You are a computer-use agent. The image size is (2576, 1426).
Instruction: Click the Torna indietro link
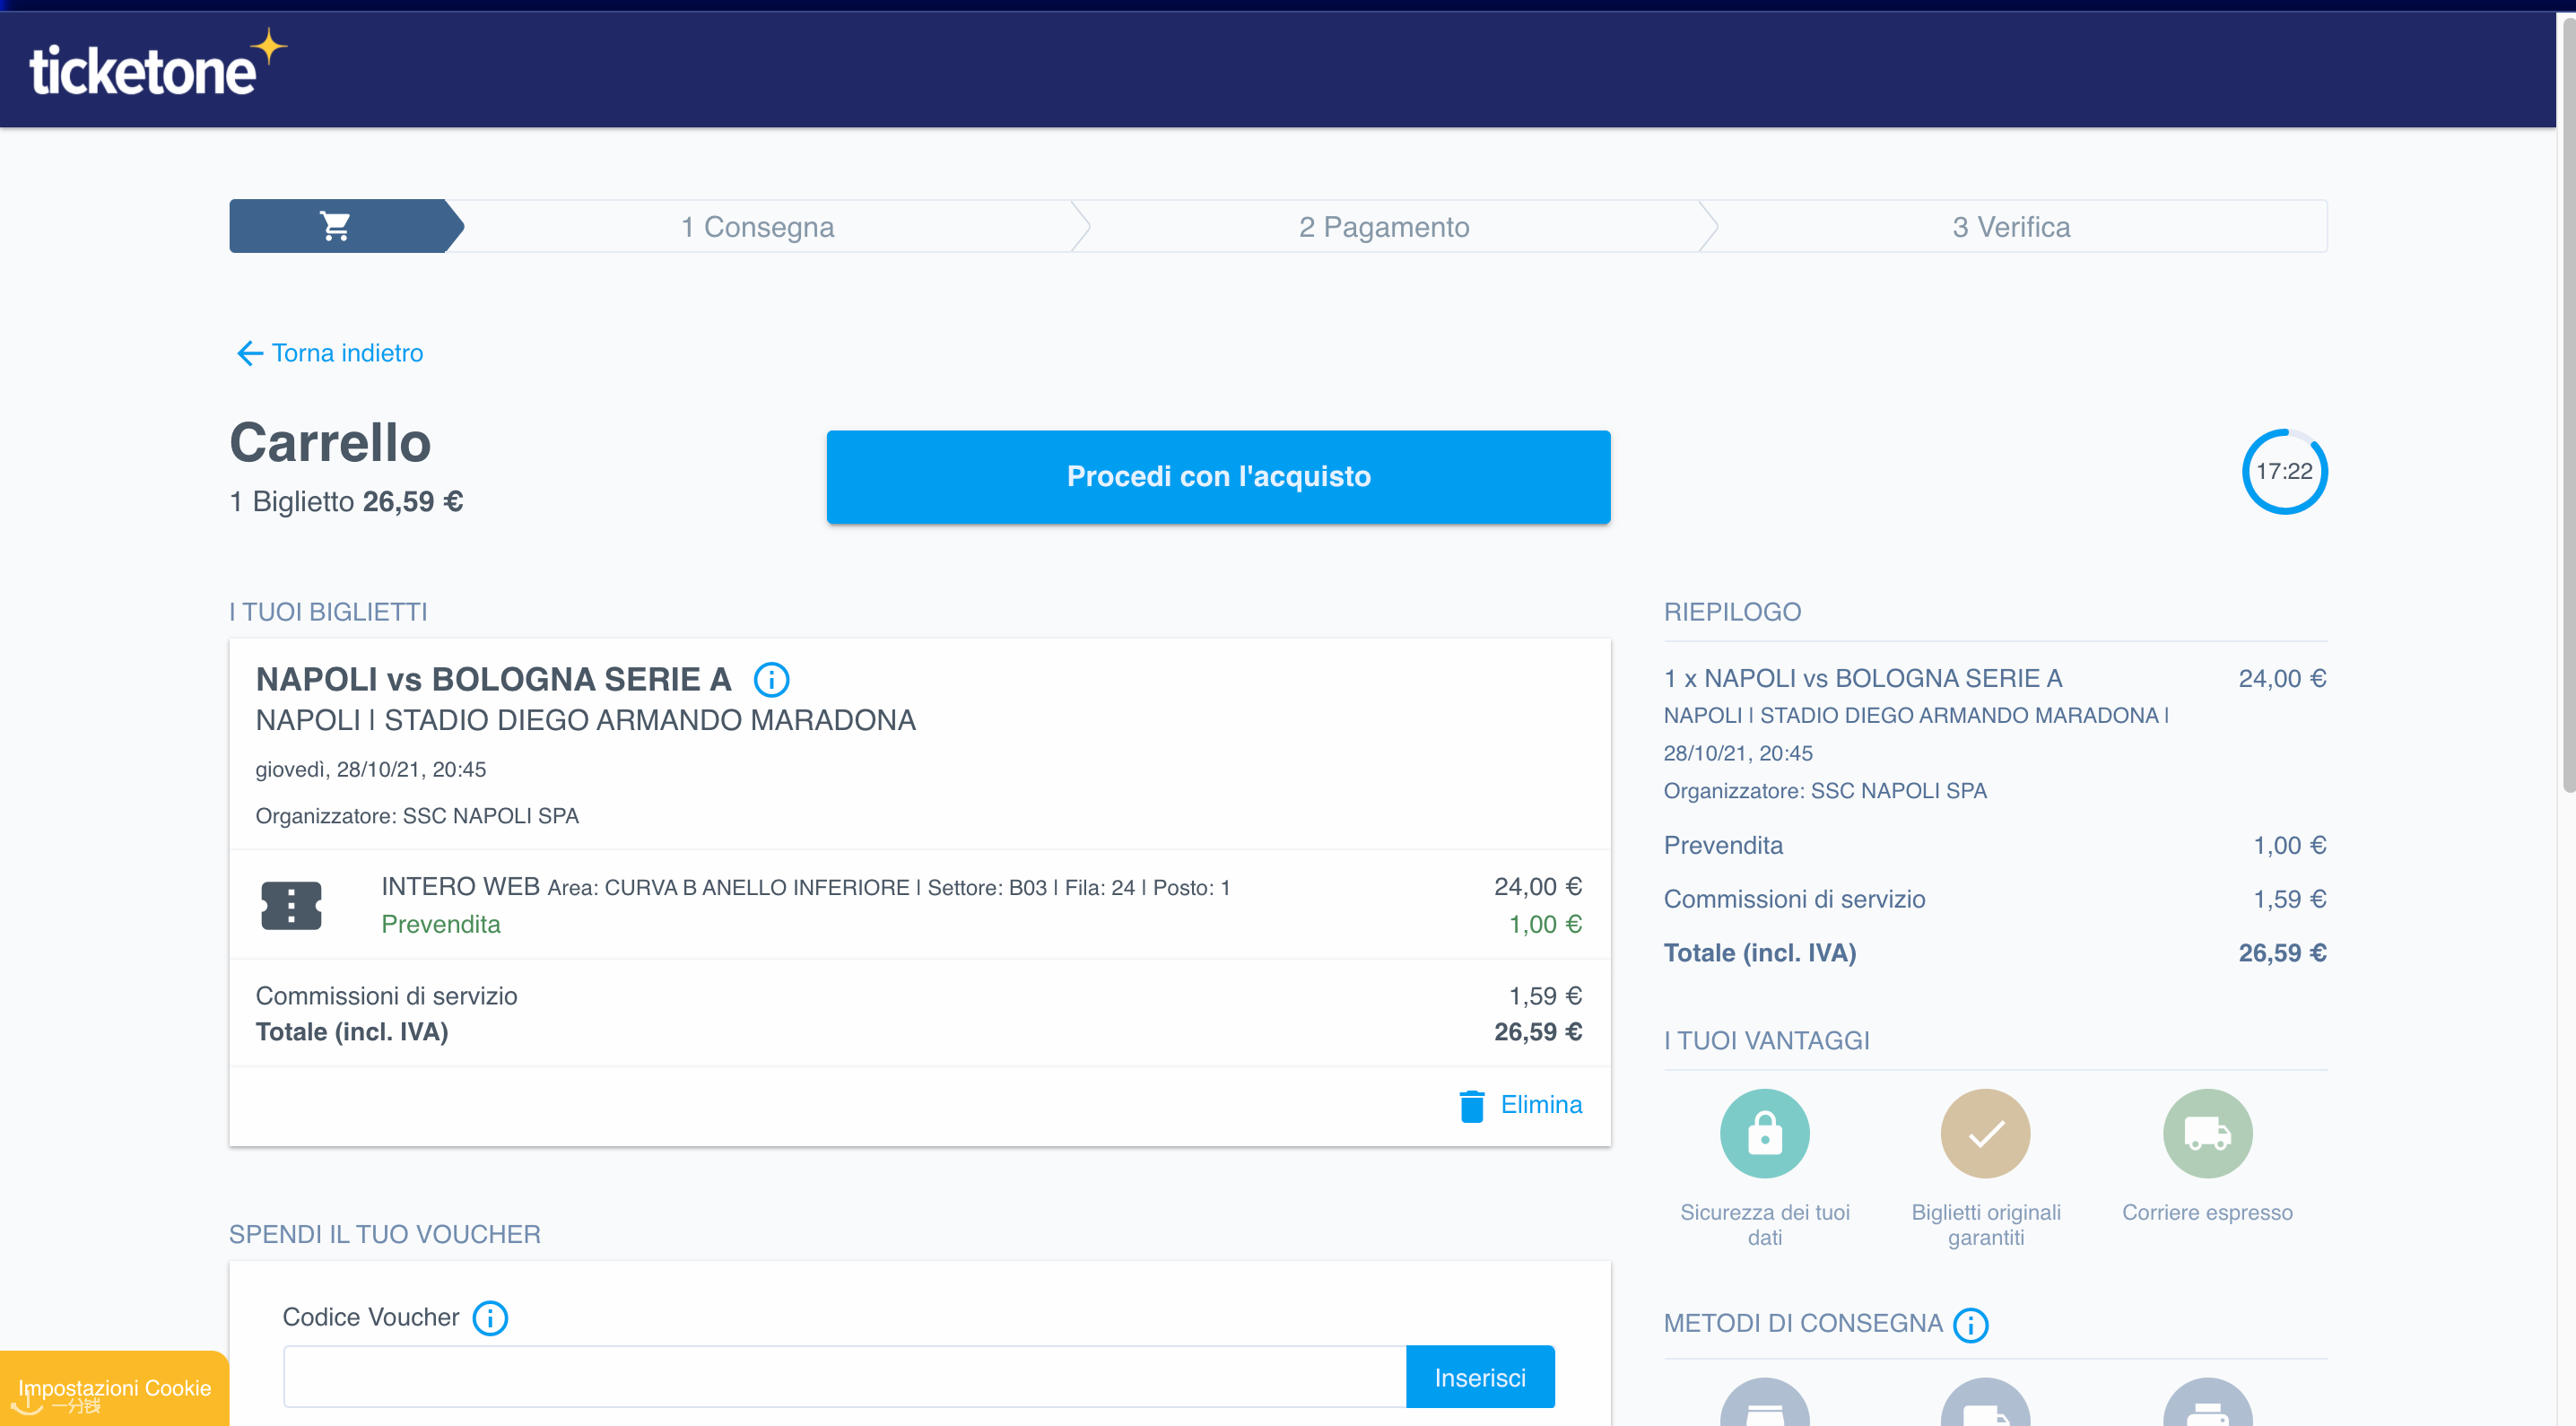point(347,354)
